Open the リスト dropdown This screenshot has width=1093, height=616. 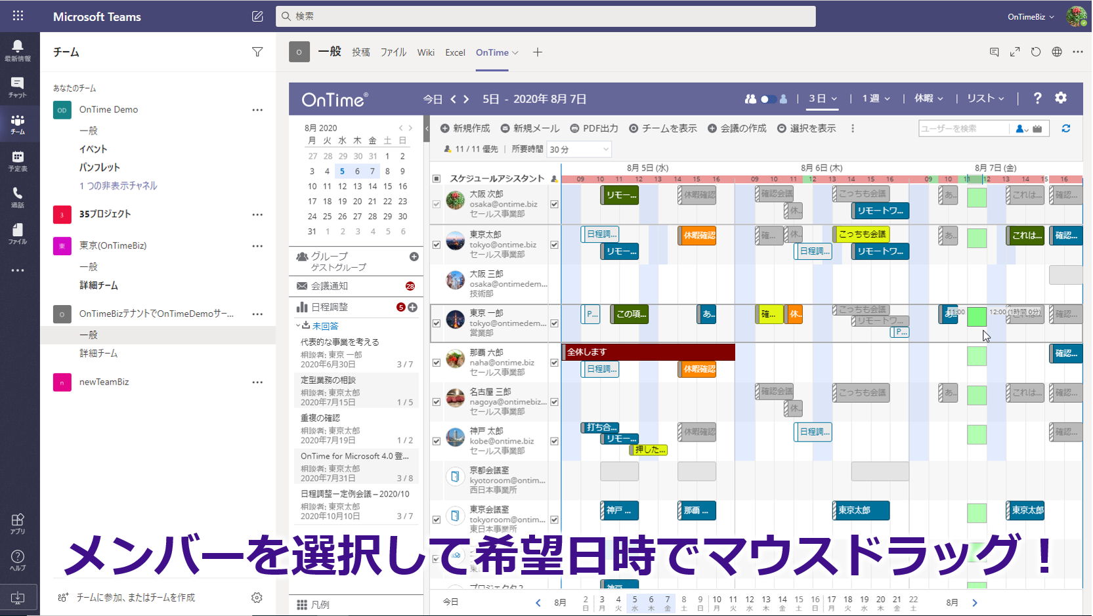[985, 98]
